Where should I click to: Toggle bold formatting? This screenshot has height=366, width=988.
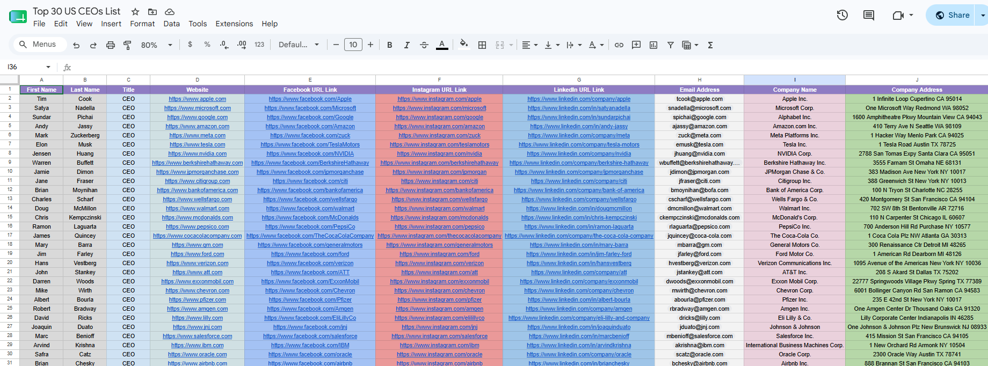pos(390,45)
